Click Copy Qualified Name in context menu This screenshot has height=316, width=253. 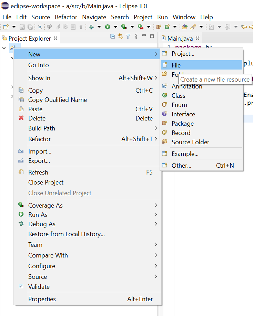click(x=88, y=100)
